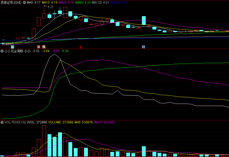This screenshot has width=229, height=157.
Task: Select the MA5: 4.17 label
Action: (34, 3)
